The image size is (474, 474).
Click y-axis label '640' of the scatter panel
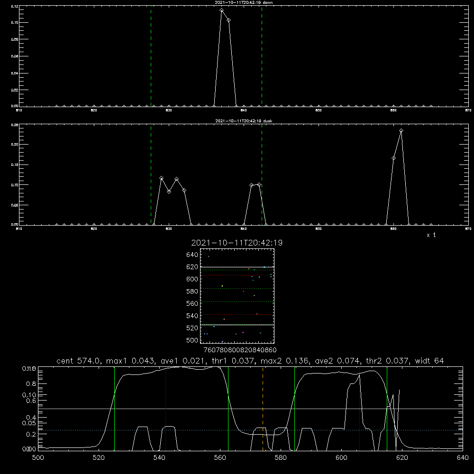click(192, 255)
